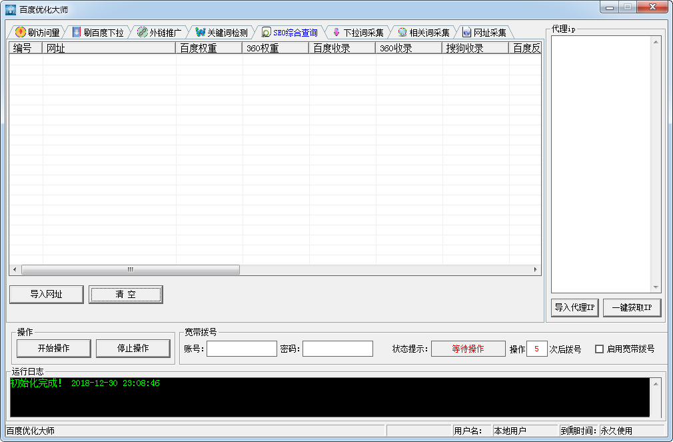Click the 百度优化大师 title bar app icon

pyautogui.click(x=11, y=9)
